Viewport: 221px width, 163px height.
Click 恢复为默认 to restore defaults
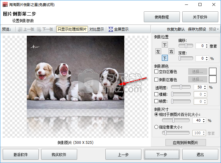click(176, 29)
